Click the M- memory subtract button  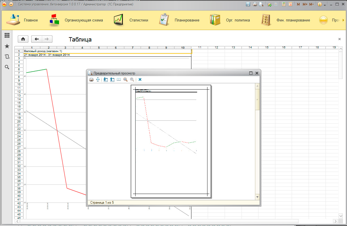tap(312, 5)
